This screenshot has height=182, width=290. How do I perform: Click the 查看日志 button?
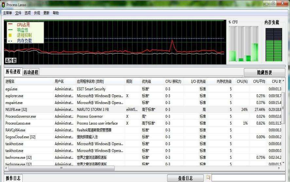[x=185, y=178]
